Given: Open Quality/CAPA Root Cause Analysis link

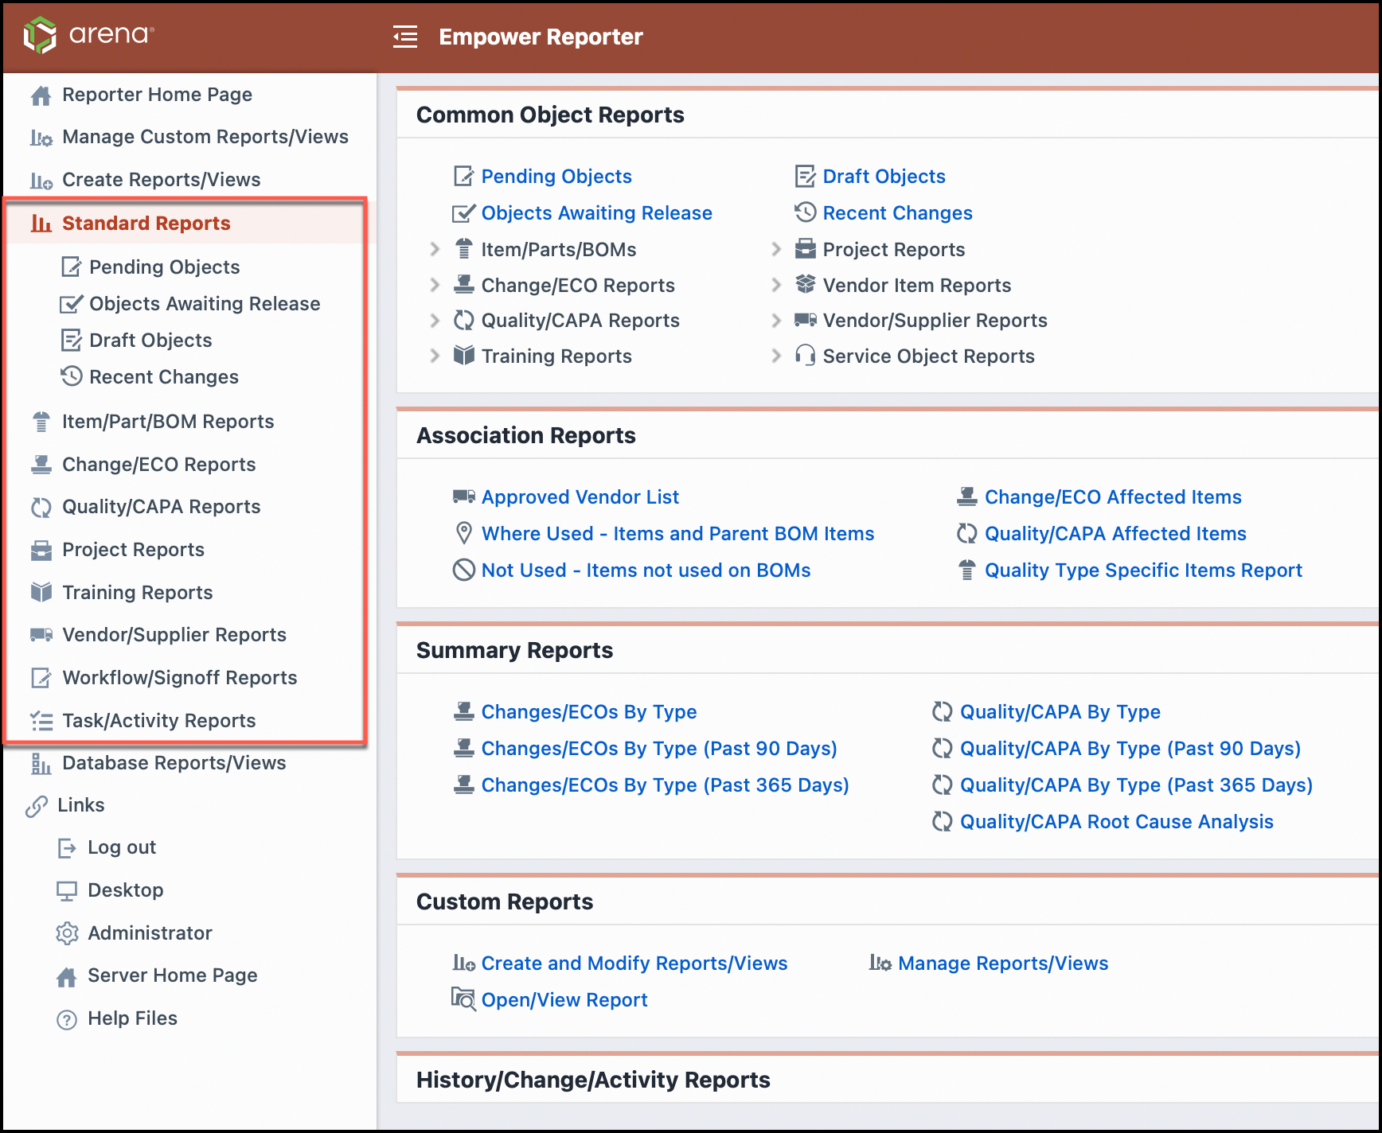Looking at the screenshot, I should pyautogui.click(x=1116, y=822).
